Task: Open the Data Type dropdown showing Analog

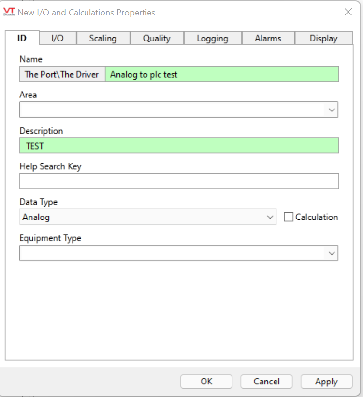Action: pyautogui.click(x=148, y=217)
